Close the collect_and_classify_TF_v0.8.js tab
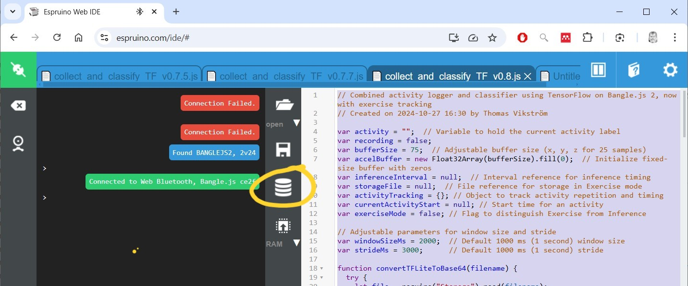688x286 pixels. pyautogui.click(x=527, y=76)
